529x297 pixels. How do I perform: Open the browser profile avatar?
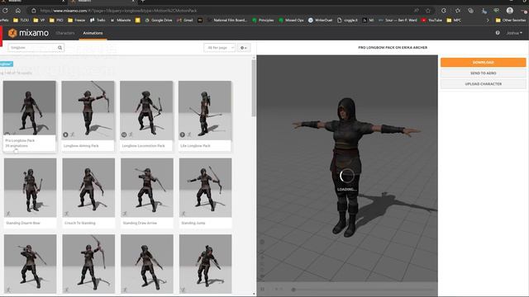point(510,11)
